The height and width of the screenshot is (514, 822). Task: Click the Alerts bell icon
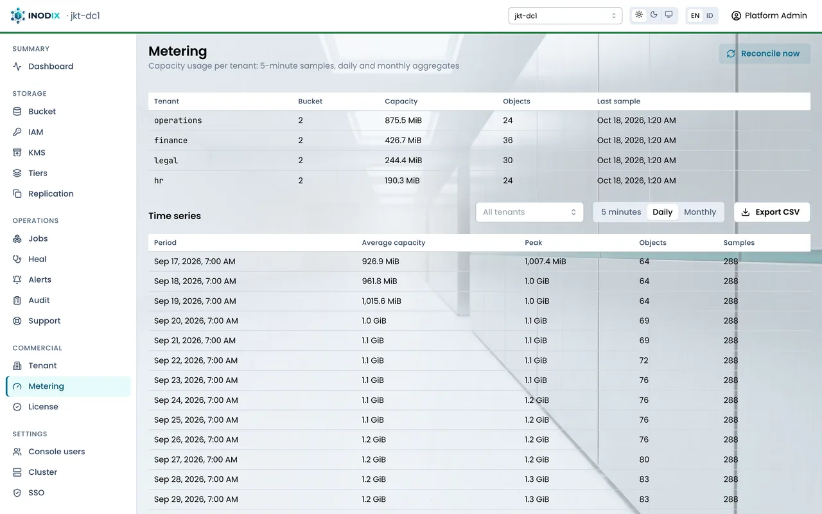(x=17, y=279)
